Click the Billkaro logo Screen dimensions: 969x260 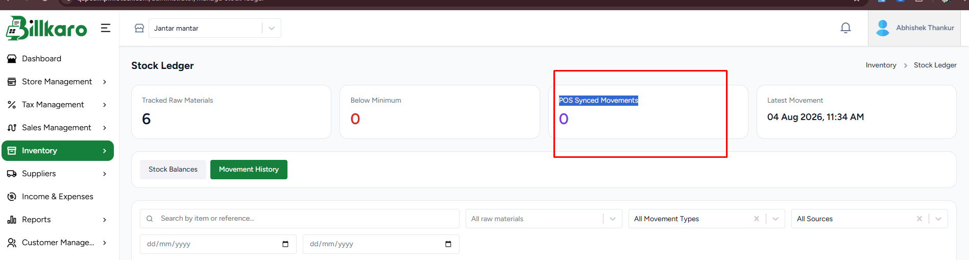pos(46,28)
